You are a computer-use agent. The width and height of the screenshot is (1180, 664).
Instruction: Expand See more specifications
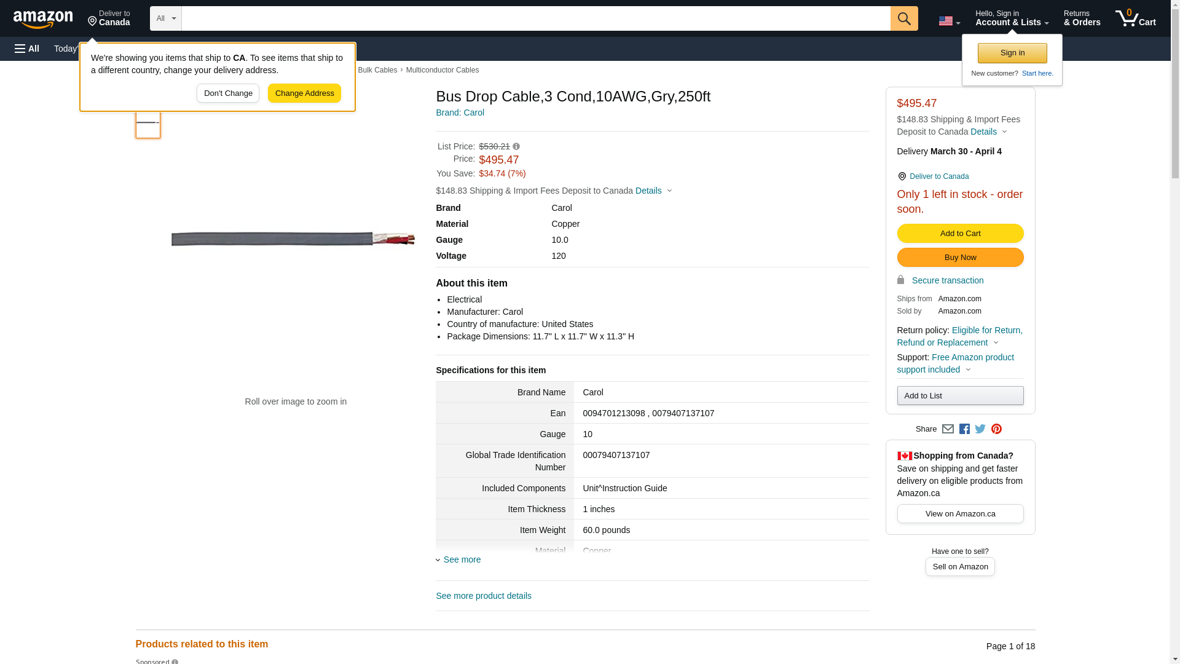(x=462, y=559)
